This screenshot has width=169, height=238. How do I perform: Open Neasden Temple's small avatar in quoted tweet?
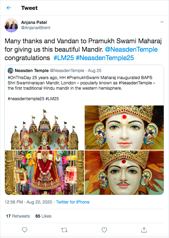(11, 71)
